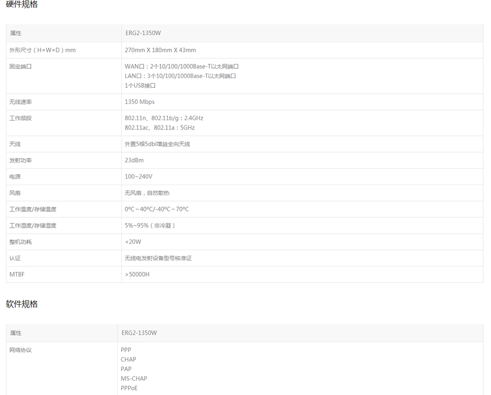The image size is (491, 395).
Task: Select the 5%~95%（非冷凝）humidity value
Action: coord(150,226)
